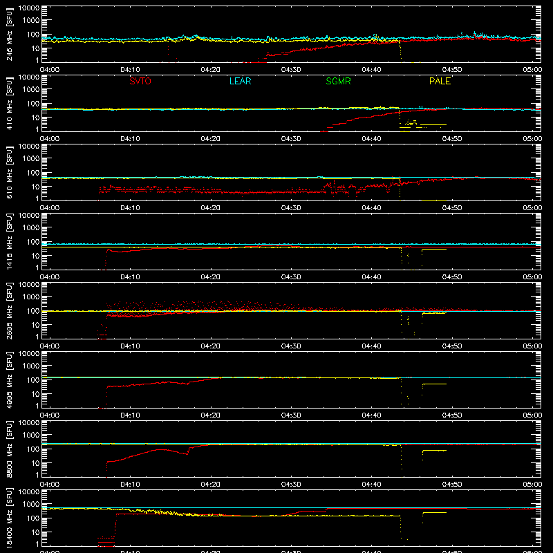Select the '410 MHz [SFU]' axis label

click(9, 103)
